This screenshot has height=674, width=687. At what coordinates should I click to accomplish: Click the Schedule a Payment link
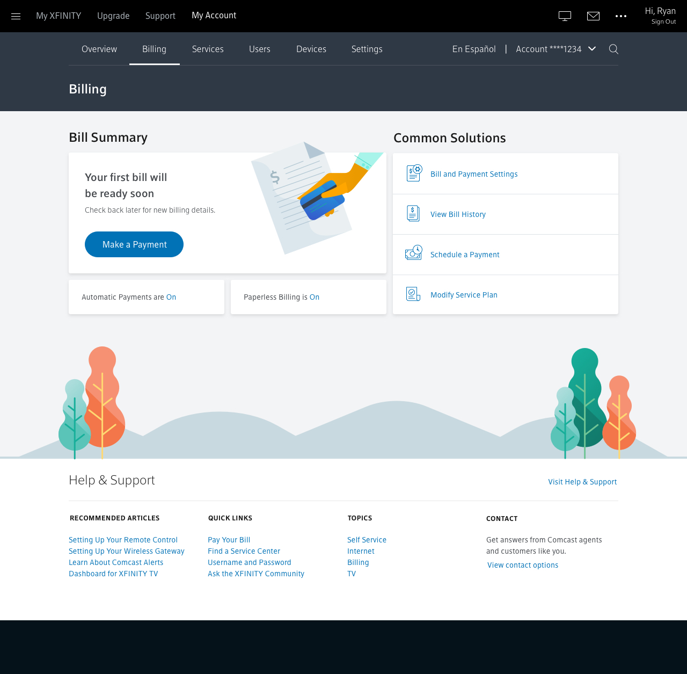pyautogui.click(x=465, y=255)
